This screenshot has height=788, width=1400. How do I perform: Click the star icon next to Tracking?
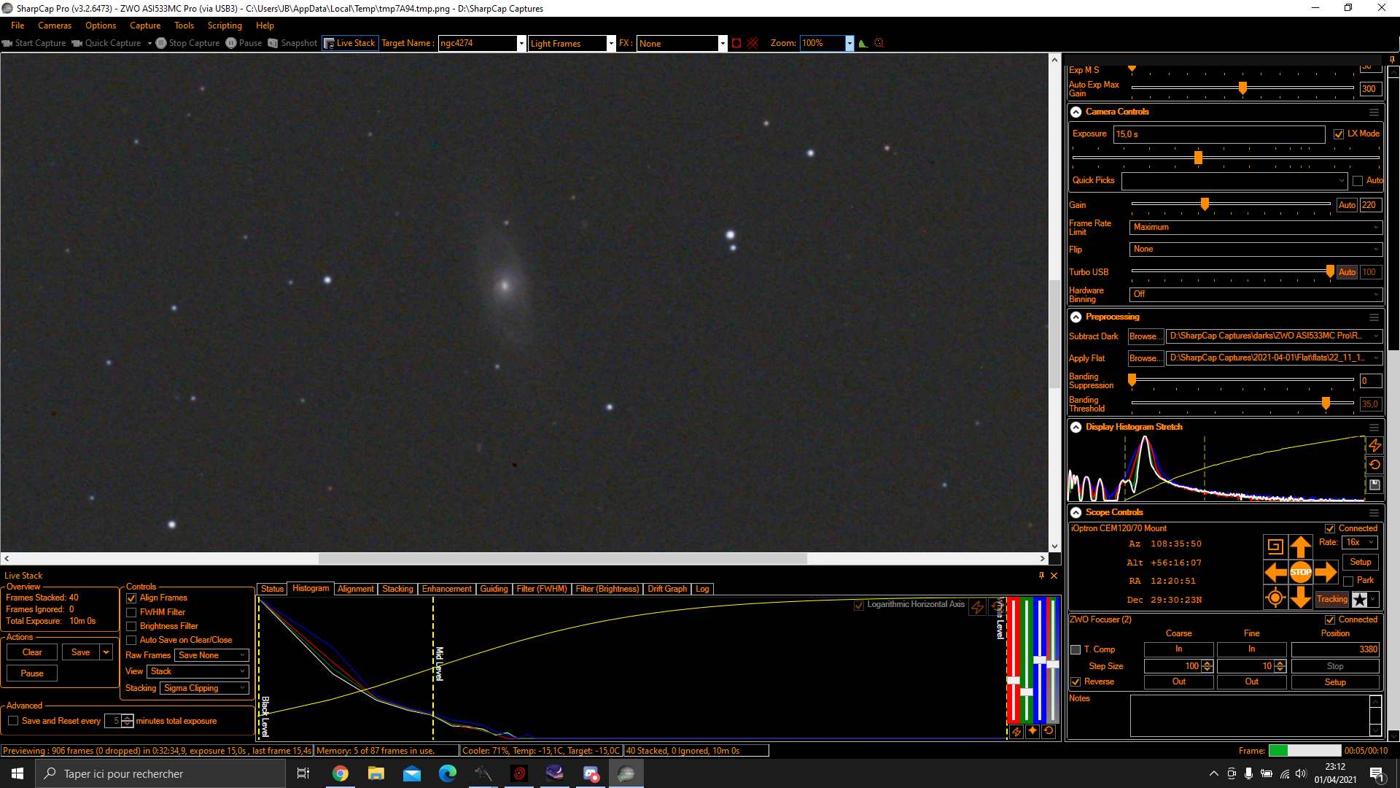(1360, 600)
